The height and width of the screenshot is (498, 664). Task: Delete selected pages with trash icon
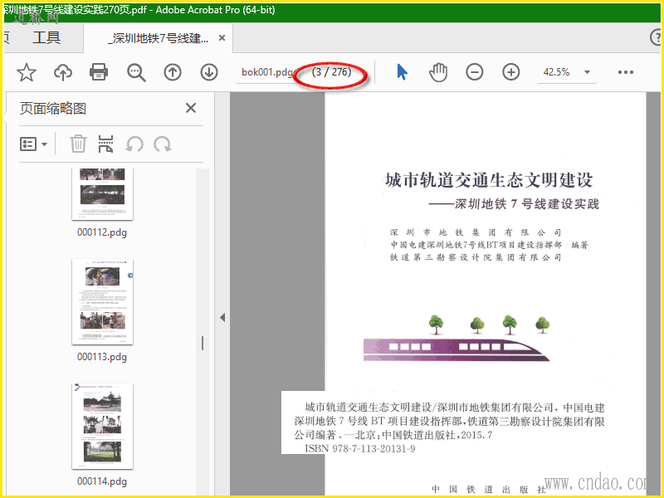coord(78,144)
